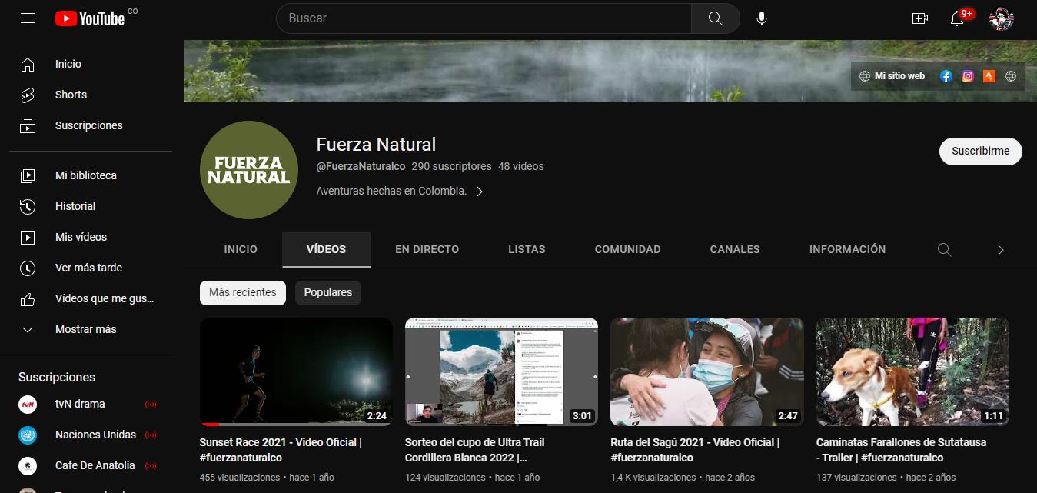Open the CANALES tab

[735, 249]
